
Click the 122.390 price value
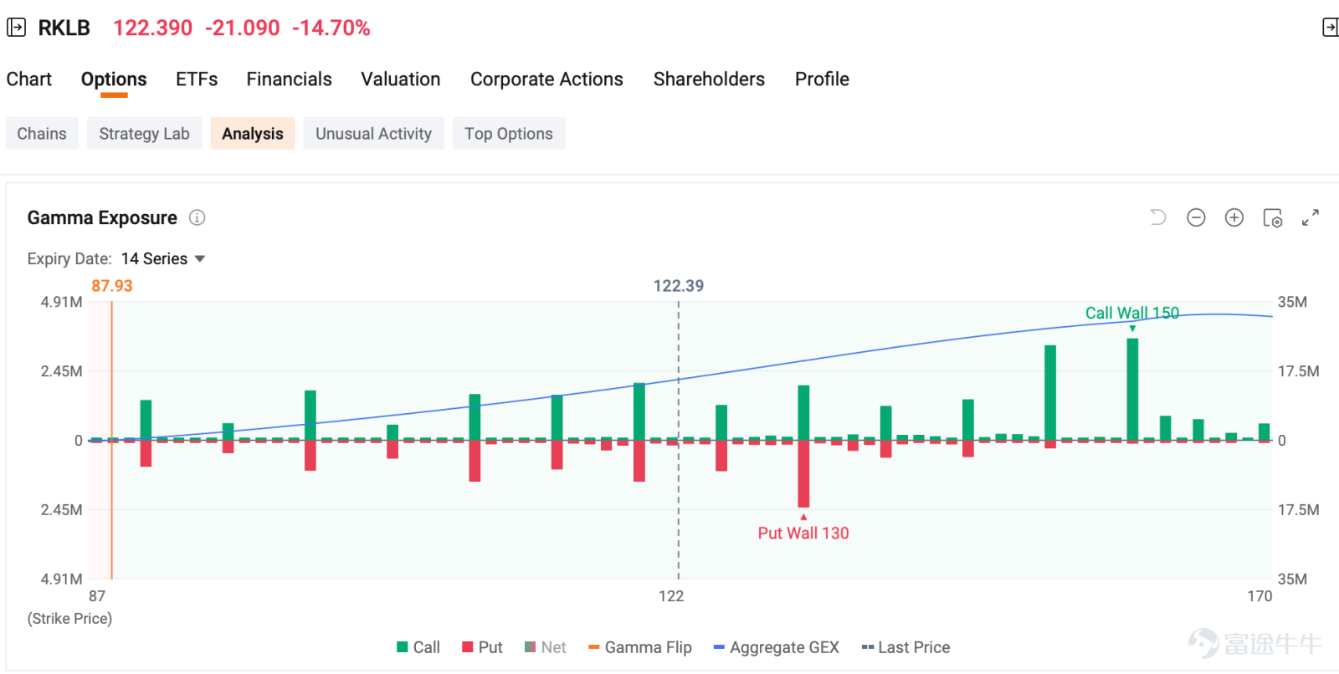point(153,28)
